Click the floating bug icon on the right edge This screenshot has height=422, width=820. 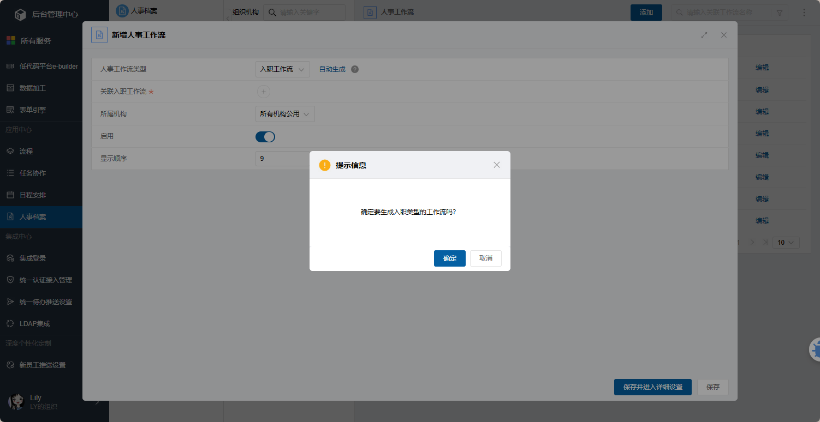(x=816, y=350)
